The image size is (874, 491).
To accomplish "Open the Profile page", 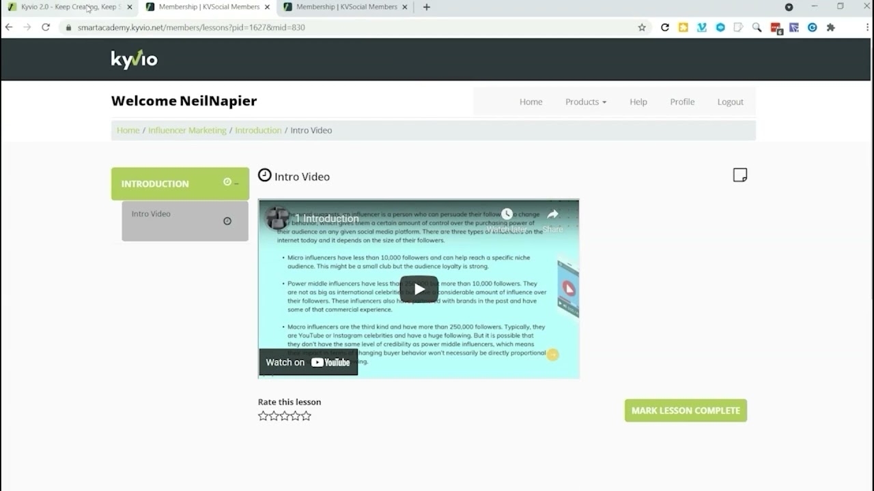I will click(682, 102).
